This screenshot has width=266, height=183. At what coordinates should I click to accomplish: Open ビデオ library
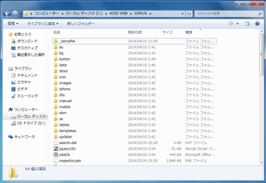click(x=19, y=89)
